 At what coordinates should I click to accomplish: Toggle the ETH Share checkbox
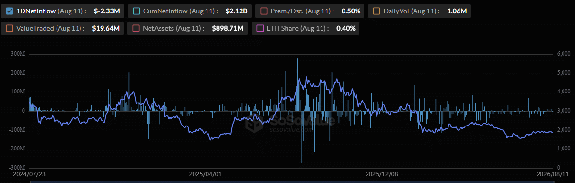pos(260,28)
